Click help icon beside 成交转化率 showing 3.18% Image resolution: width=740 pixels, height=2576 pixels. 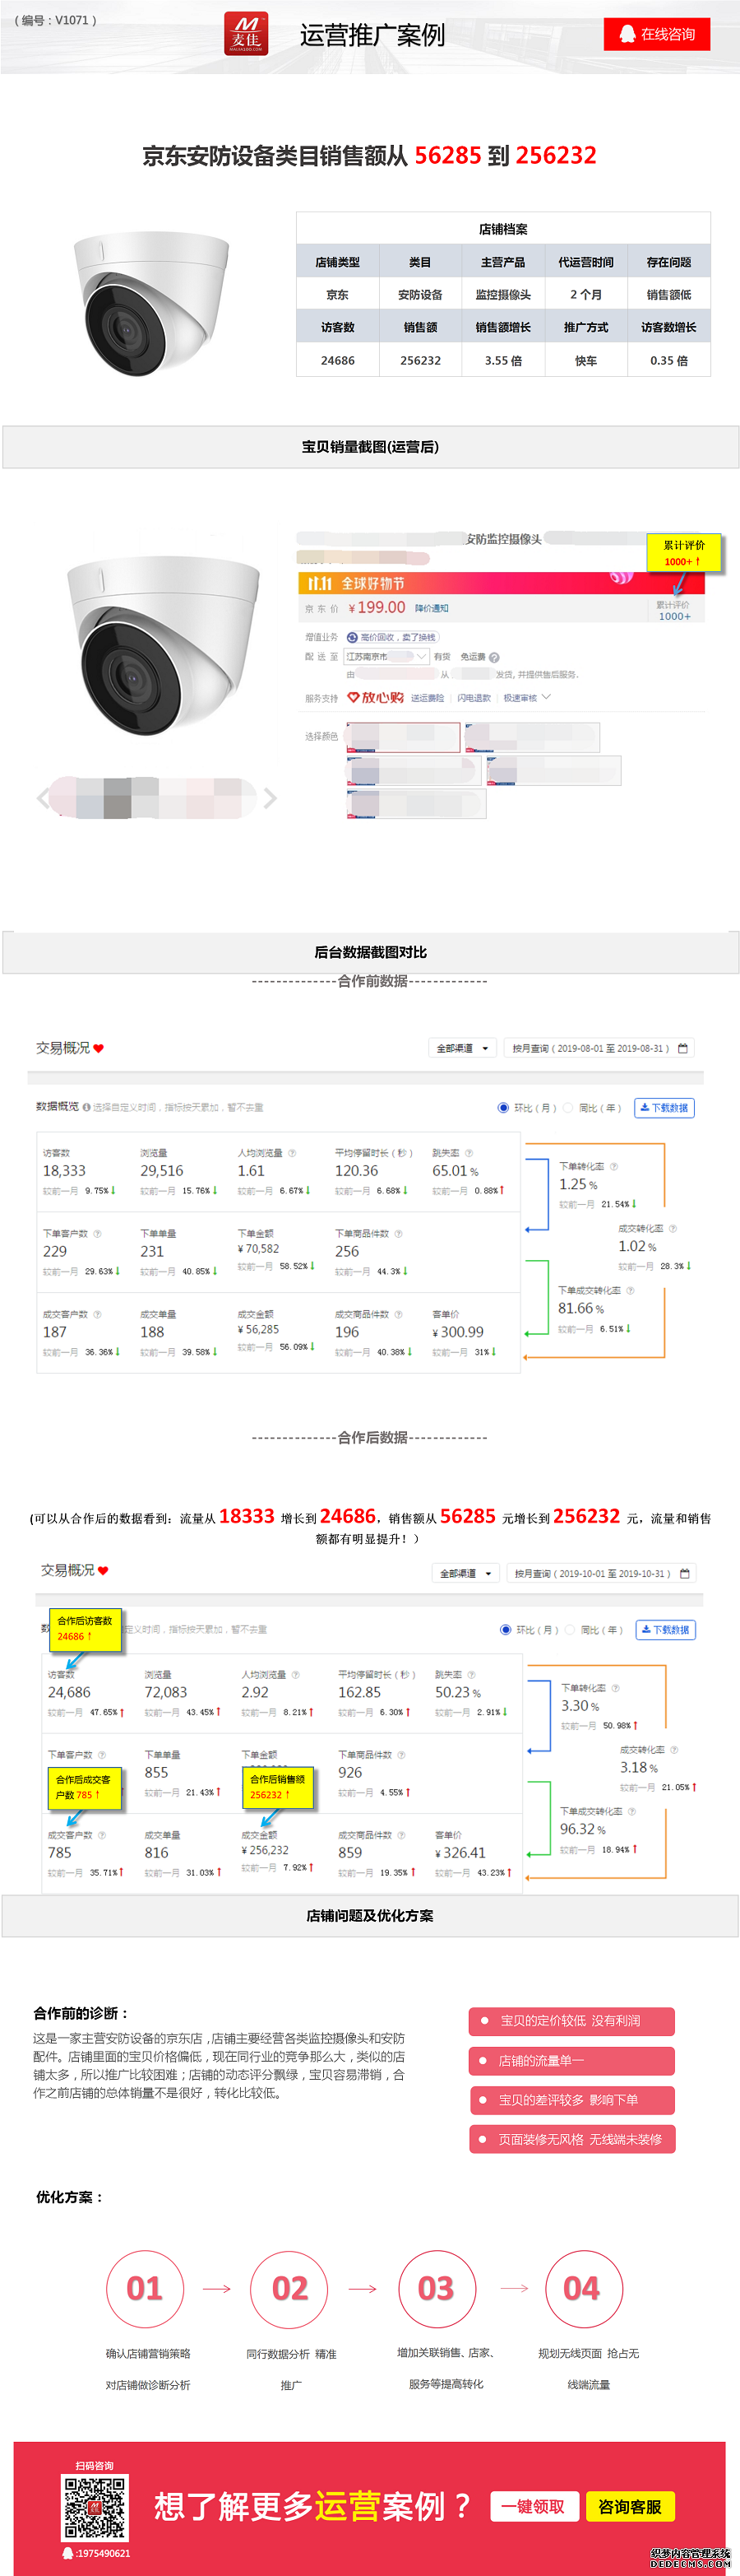click(674, 1750)
